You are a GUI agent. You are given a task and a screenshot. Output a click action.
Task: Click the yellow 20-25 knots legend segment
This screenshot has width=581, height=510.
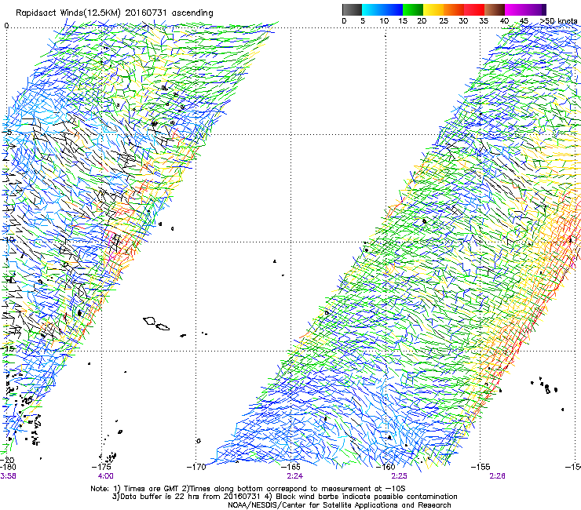point(433,9)
